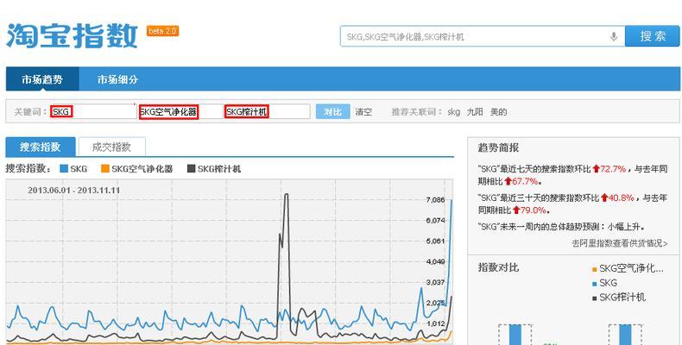This screenshot has width=682, height=345.
Task: Click the 趋势简报 heading
Action: 498,147
